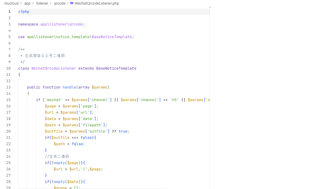Select line number 15 in the gutter

pyautogui.click(x=8, y=100)
